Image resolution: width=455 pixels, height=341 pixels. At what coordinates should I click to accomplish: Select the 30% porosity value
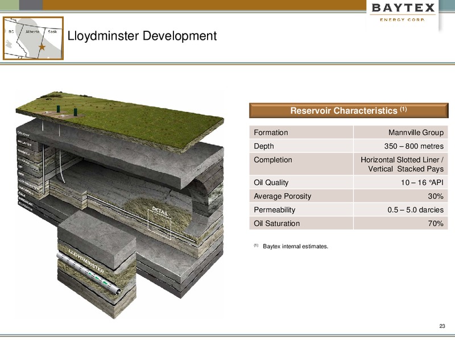point(436,196)
